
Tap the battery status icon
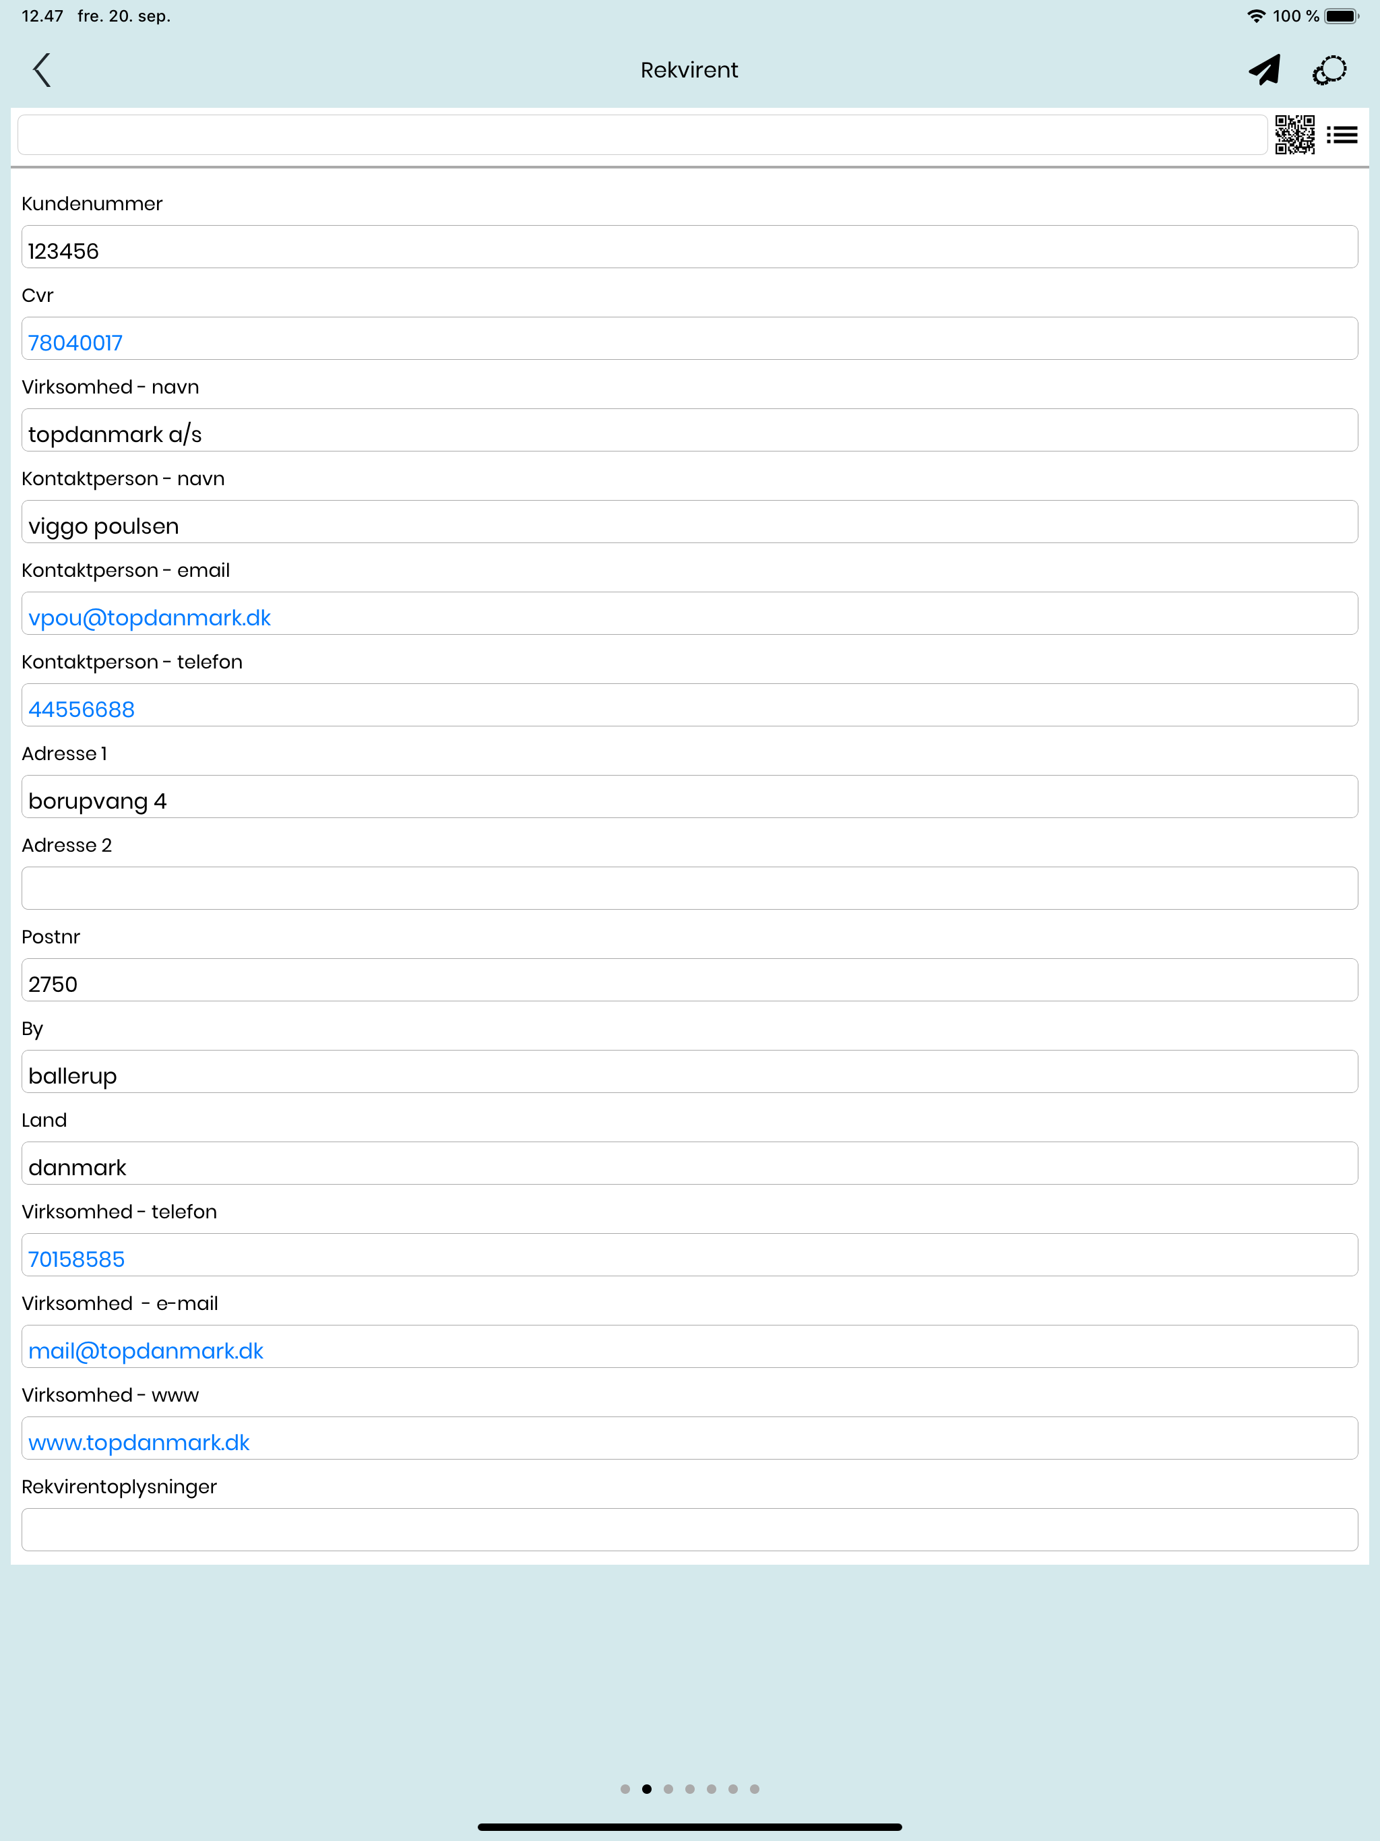point(1341,15)
